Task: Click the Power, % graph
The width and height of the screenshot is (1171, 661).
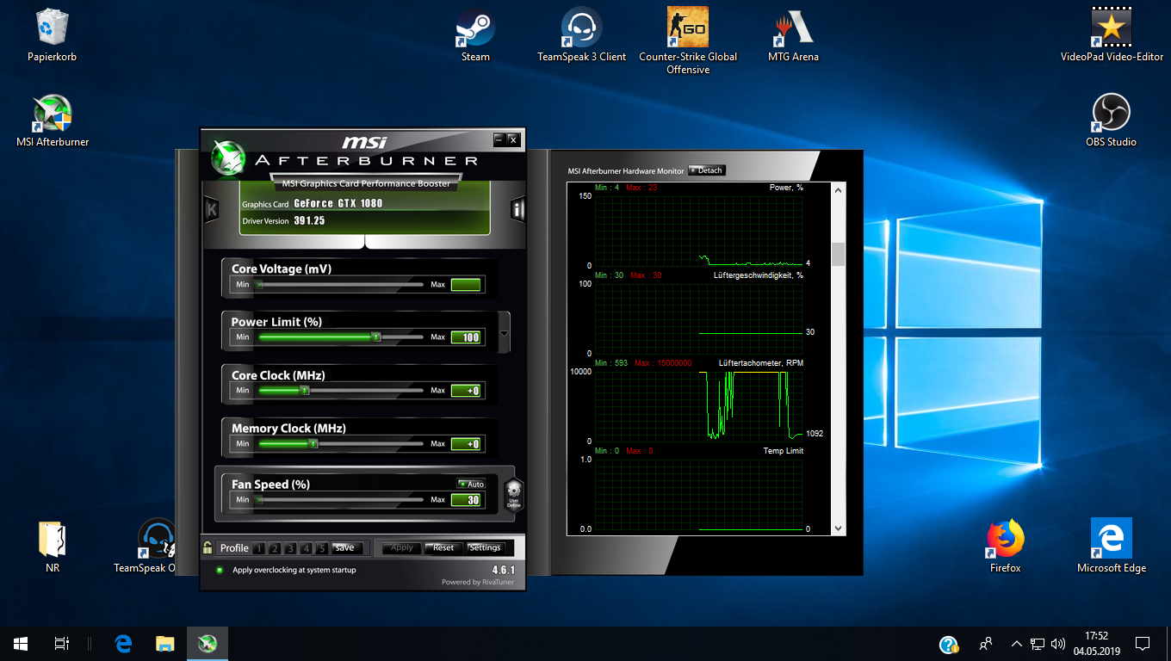Action: (699, 230)
